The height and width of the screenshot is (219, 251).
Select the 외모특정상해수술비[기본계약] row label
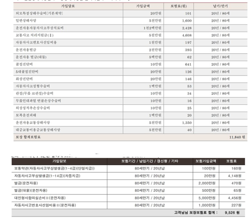(x=40, y=13)
